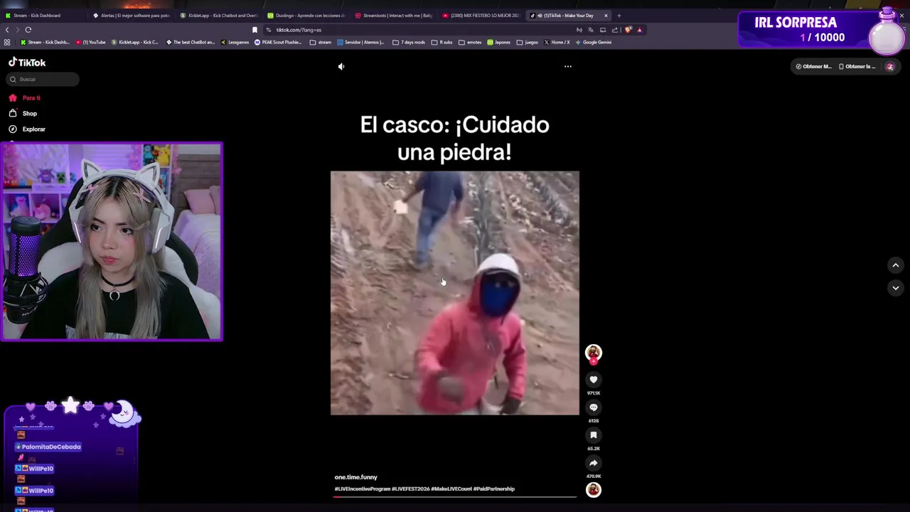Open the 'stream' bookmarks folder
Screen dimensions: 910x512
321,42
